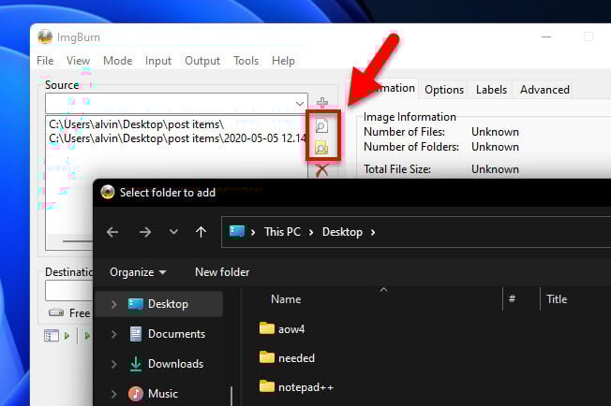Expand the chevron after Desktop in path

pos(373,232)
